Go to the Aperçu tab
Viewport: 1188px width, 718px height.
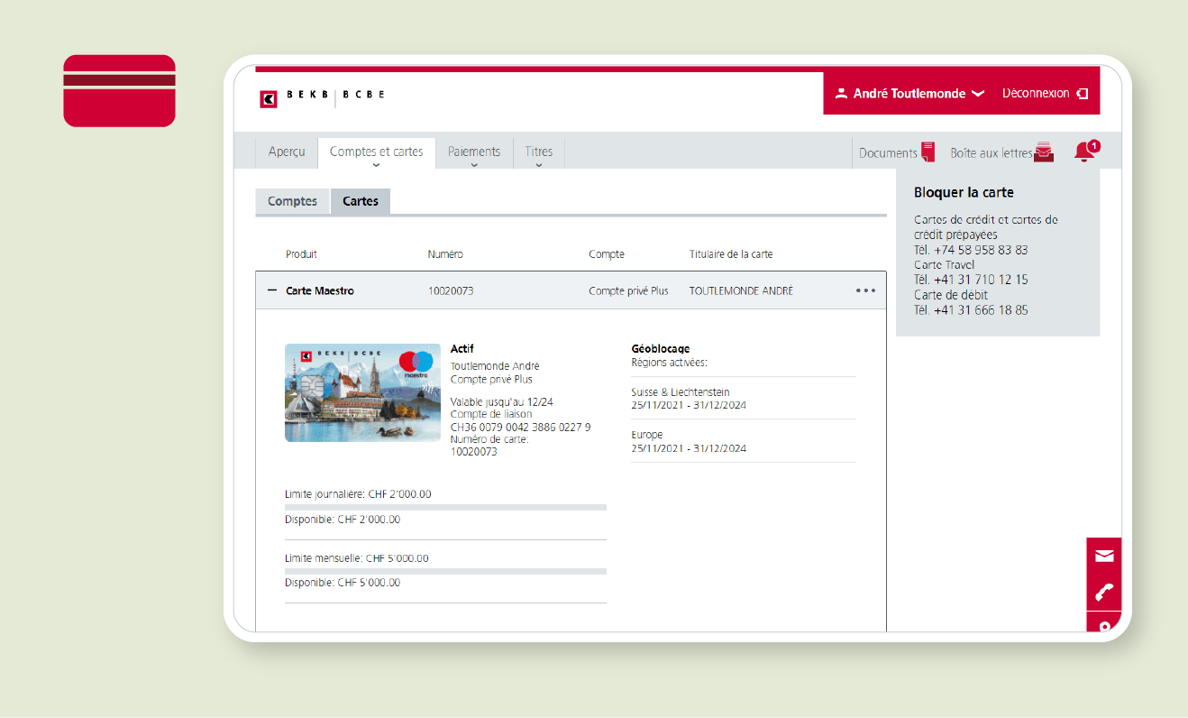pos(287,152)
